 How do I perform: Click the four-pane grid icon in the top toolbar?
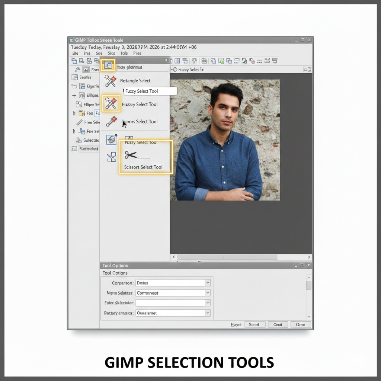pos(177,61)
